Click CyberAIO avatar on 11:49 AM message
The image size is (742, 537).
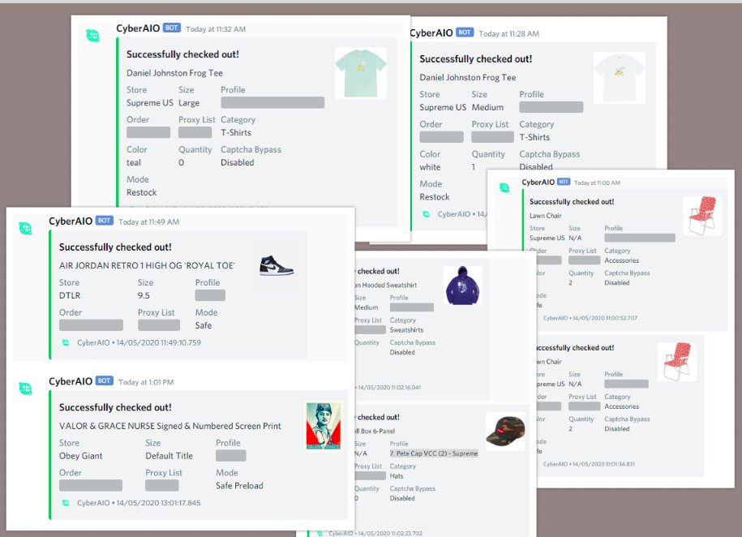click(25, 228)
